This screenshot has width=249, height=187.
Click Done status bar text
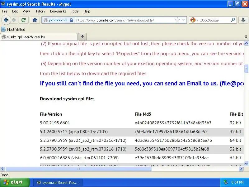point(5,175)
